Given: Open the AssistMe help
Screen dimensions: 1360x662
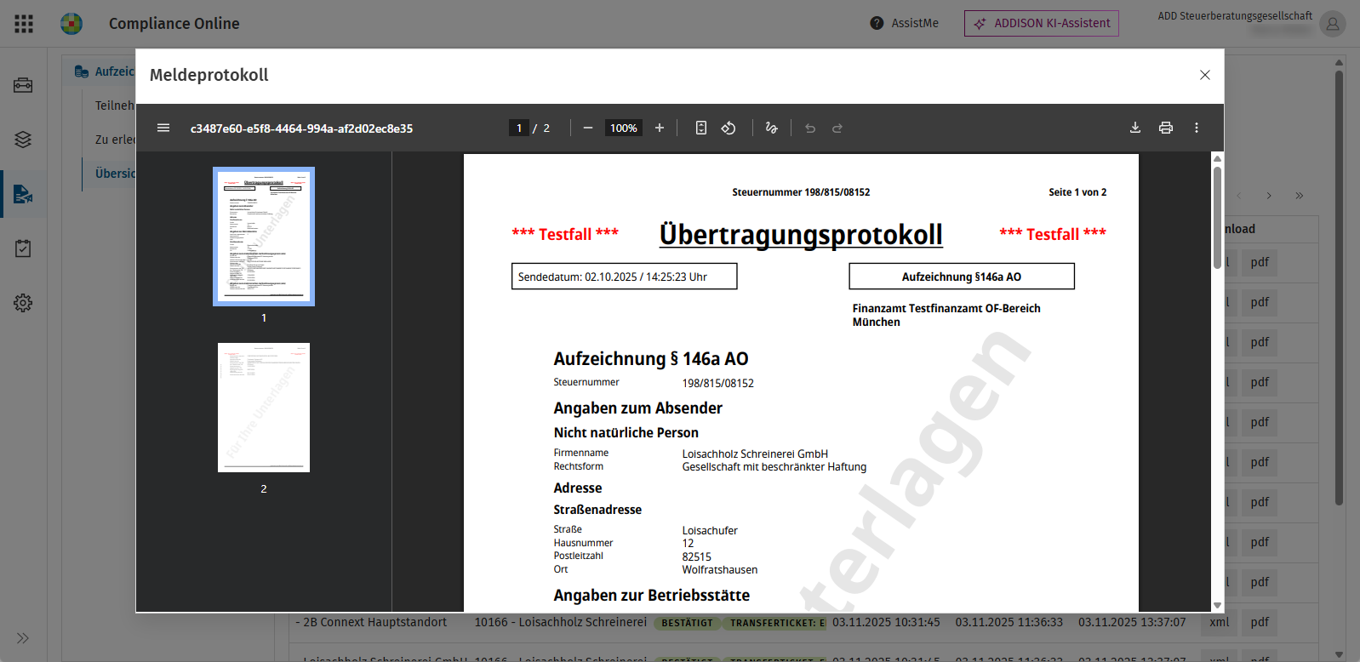Looking at the screenshot, I should pyautogui.click(x=904, y=23).
